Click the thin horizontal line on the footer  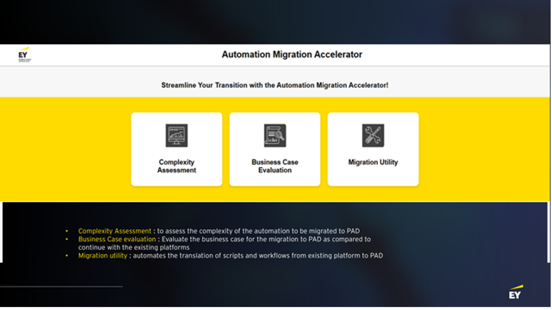(61, 286)
